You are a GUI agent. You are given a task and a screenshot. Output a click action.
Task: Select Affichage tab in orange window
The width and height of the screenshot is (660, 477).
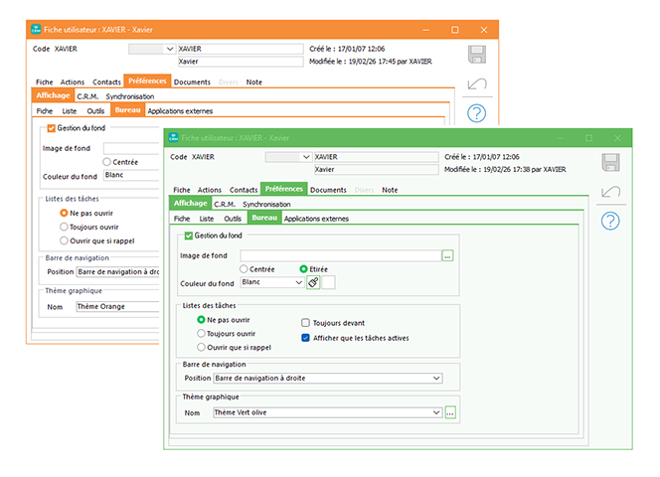click(53, 95)
